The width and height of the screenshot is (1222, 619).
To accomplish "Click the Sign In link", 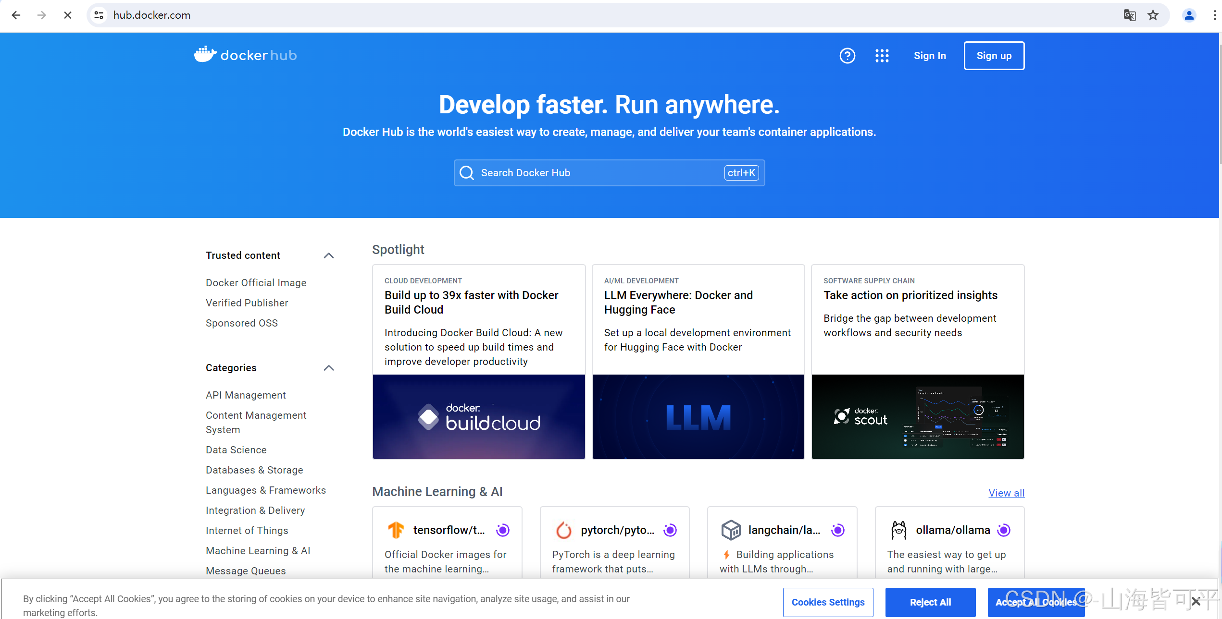I will point(930,56).
